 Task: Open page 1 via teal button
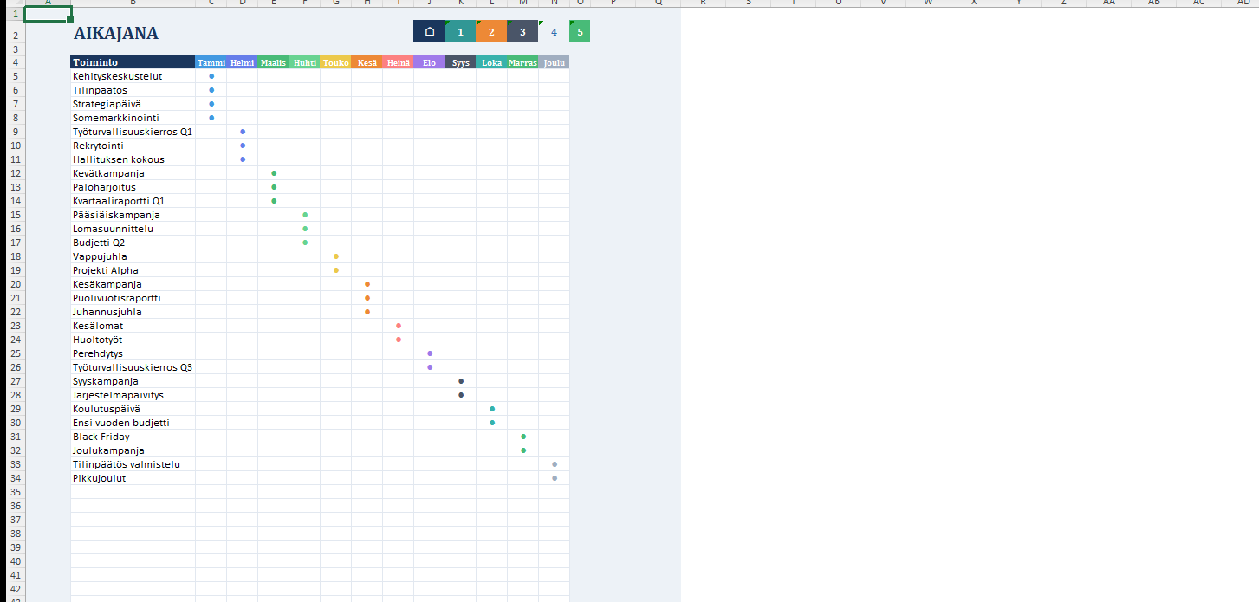point(460,32)
